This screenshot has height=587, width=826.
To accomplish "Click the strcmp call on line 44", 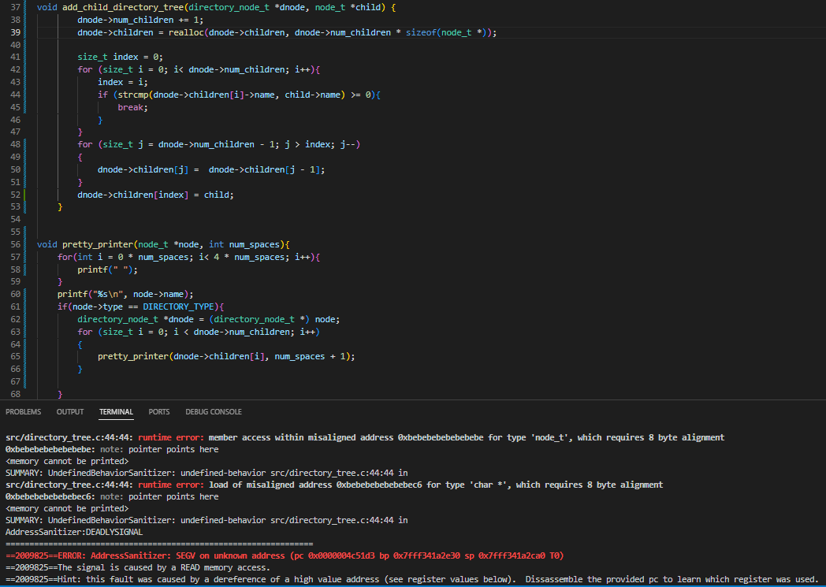I will (131, 95).
